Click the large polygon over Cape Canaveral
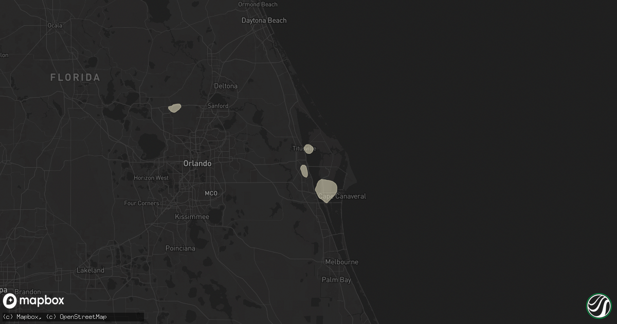Screen dimensions: 617x324 click(326, 190)
